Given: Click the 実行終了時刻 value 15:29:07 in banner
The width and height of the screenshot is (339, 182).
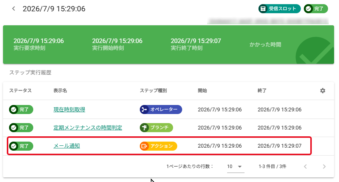Looking at the screenshot, I should point(196,41).
